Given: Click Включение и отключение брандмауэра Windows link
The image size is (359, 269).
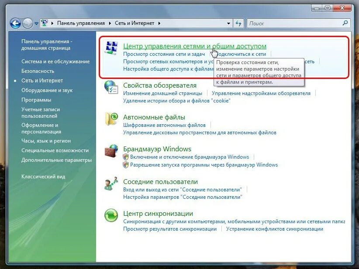Looking at the screenshot, I should [190, 157].
